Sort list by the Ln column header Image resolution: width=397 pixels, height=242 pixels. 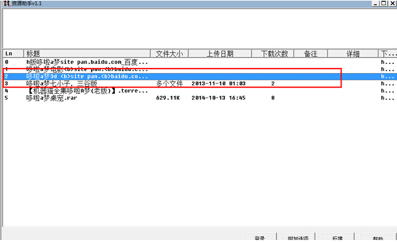click(x=13, y=53)
